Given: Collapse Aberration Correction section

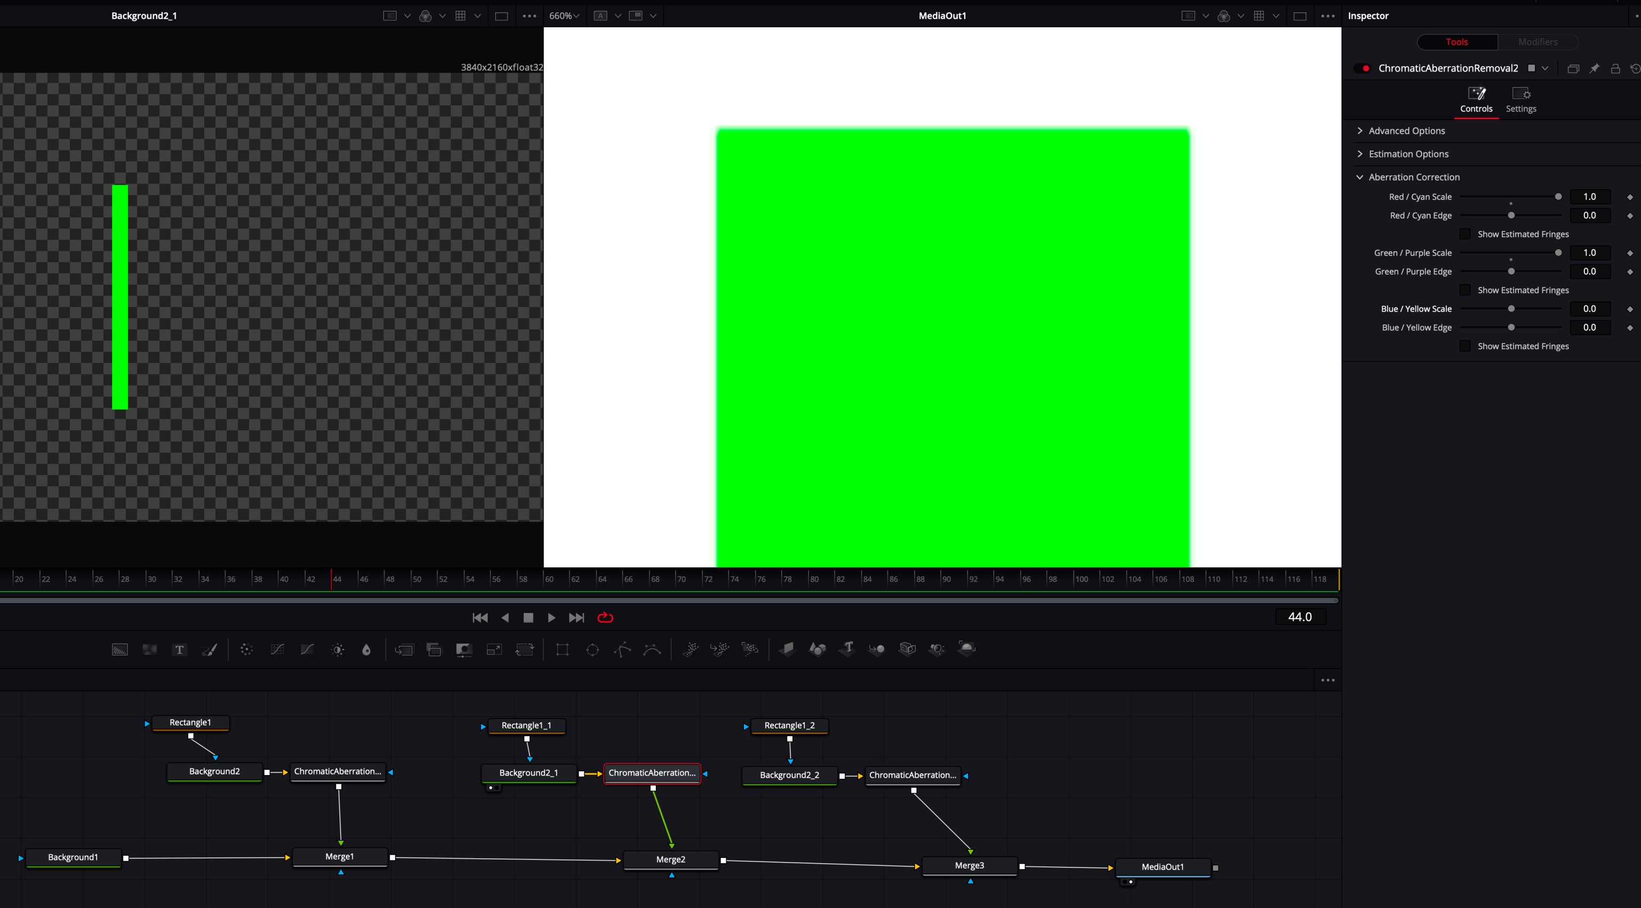Looking at the screenshot, I should [x=1359, y=177].
